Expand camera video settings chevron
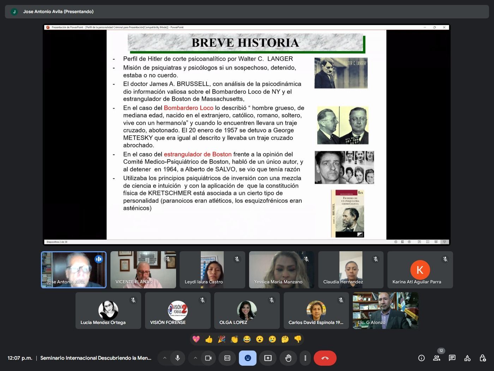Viewport: 494px width, 371px height. click(x=195, y=358)
